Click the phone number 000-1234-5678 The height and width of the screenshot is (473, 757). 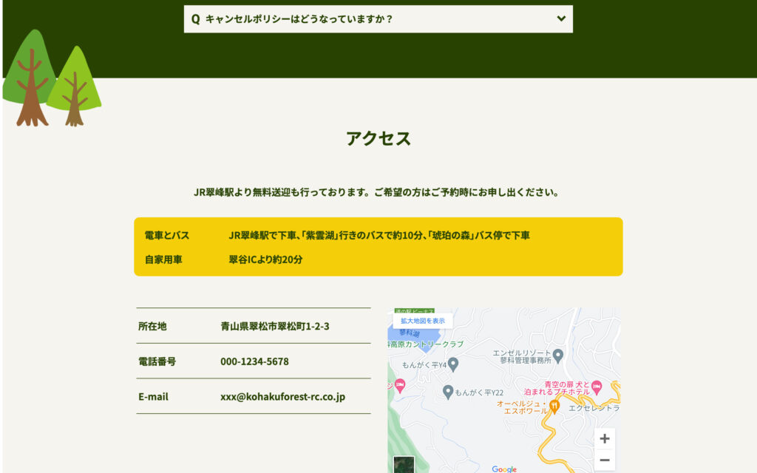coord(254,361)
